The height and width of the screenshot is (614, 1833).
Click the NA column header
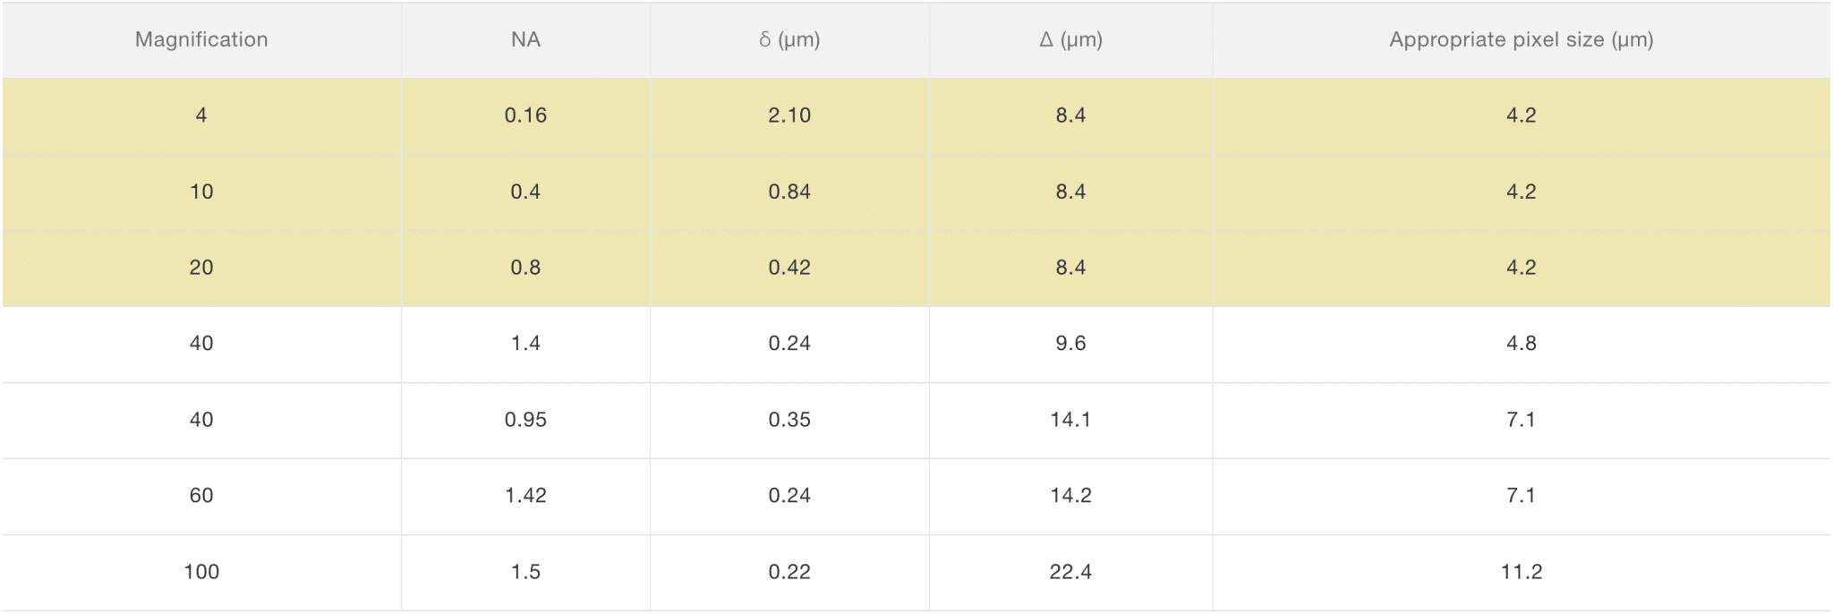click(x=525, y=39)
